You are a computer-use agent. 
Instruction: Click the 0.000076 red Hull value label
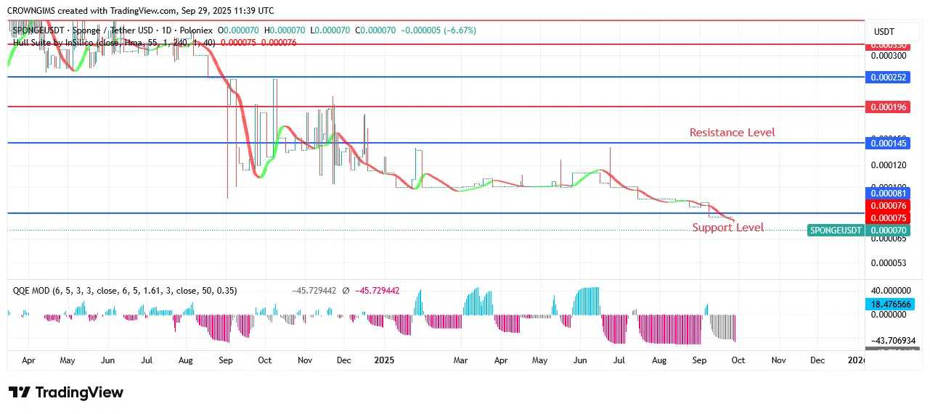tap(889, 206)
